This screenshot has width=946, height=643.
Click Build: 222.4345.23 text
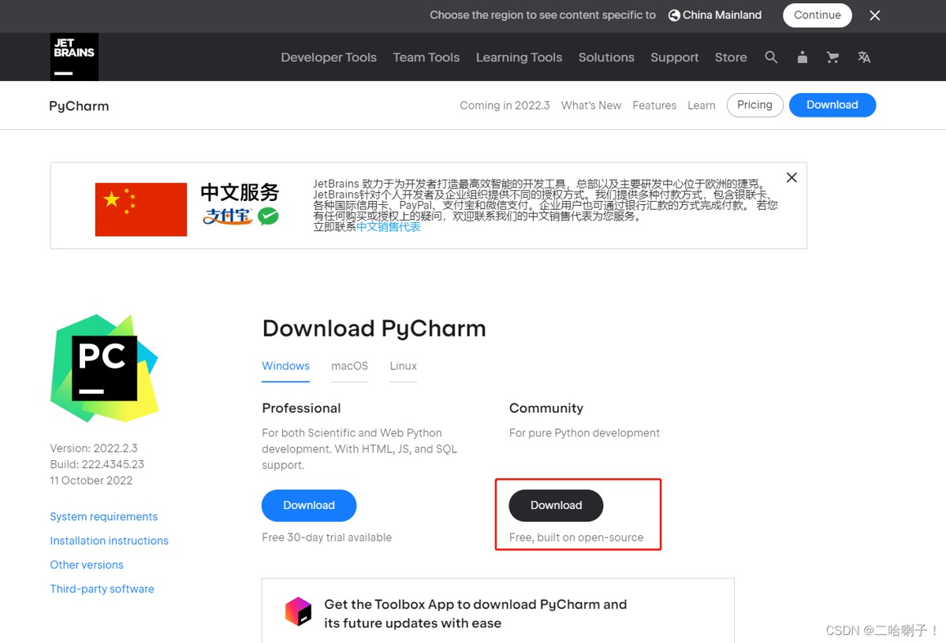point(97,464)
